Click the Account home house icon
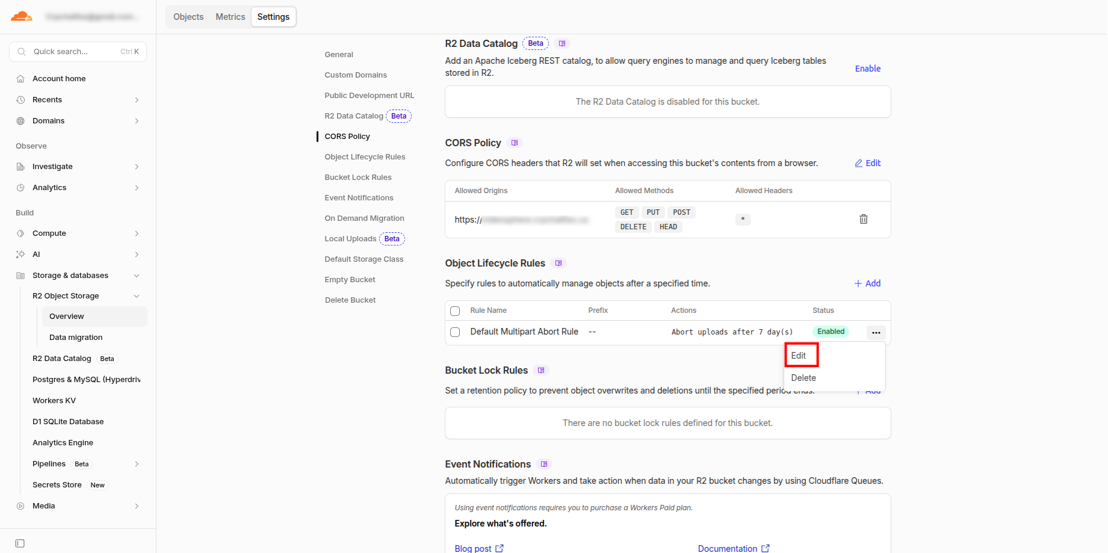 [20, 79]
